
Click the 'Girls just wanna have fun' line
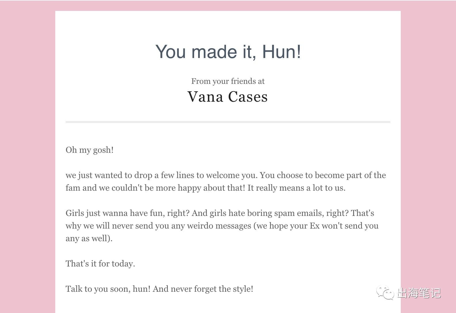coord(220,213)
